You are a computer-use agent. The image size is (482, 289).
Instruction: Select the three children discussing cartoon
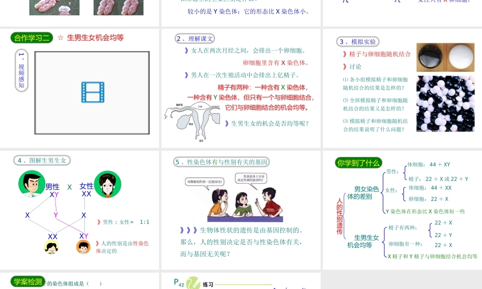245,204
